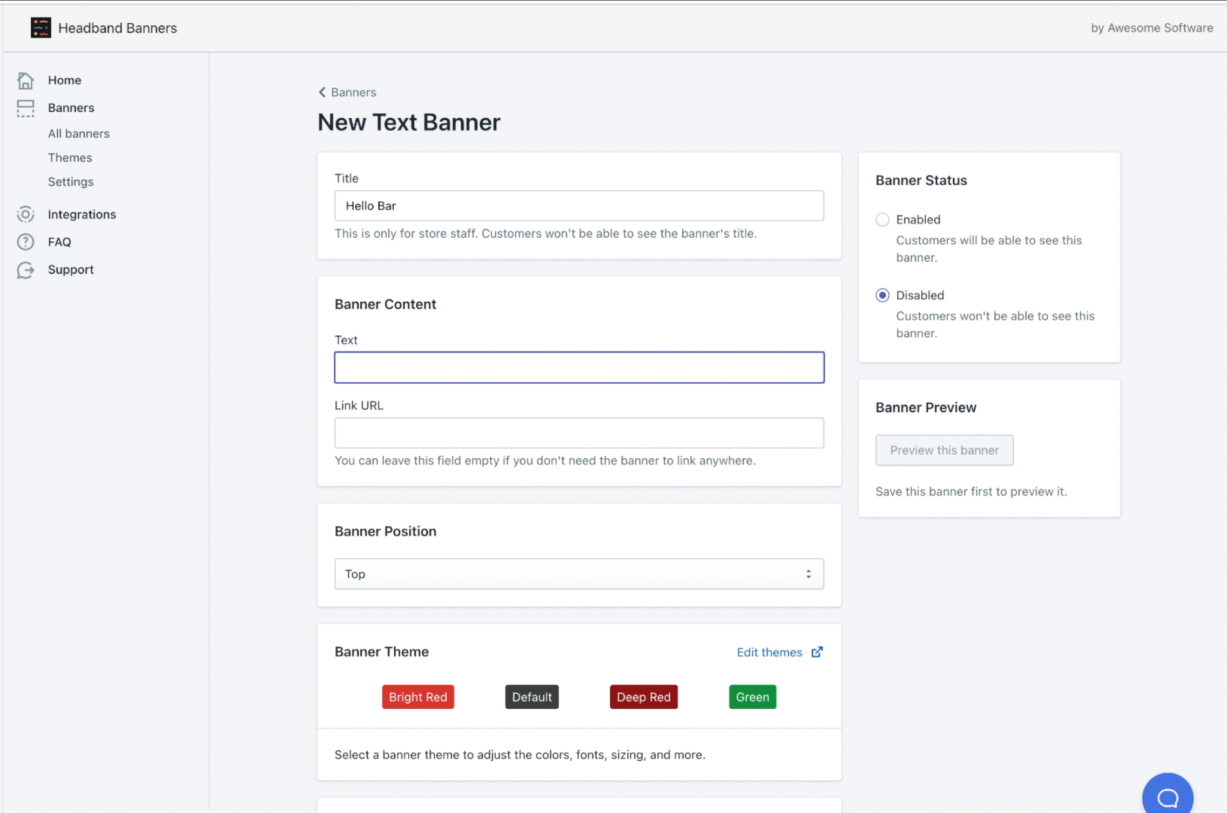The height and width of the screenshot is (813, 1227).
Task: Click 'Customers will be able to see this banner' text
Action: point(989,249)
